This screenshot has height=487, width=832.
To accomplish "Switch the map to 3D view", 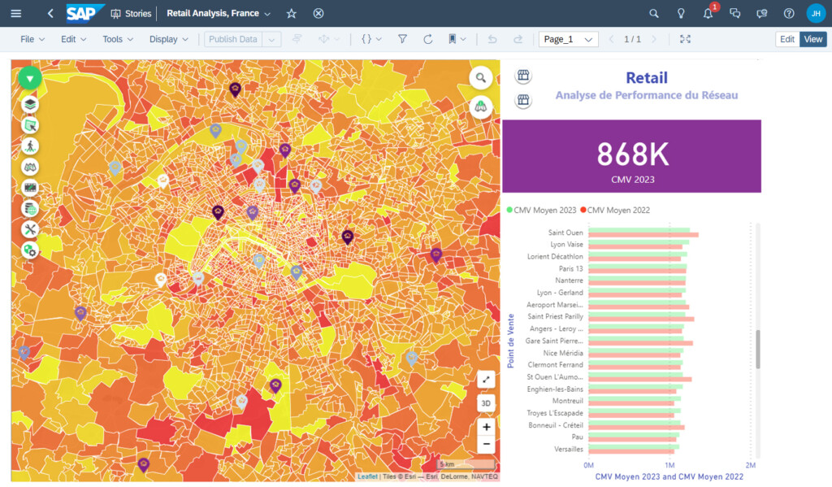I will (486, 403).
